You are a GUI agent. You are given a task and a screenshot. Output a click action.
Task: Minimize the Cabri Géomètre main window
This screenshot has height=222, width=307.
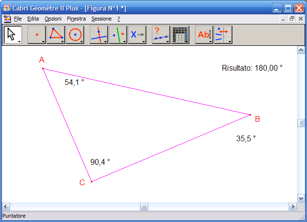pos(277,8)
